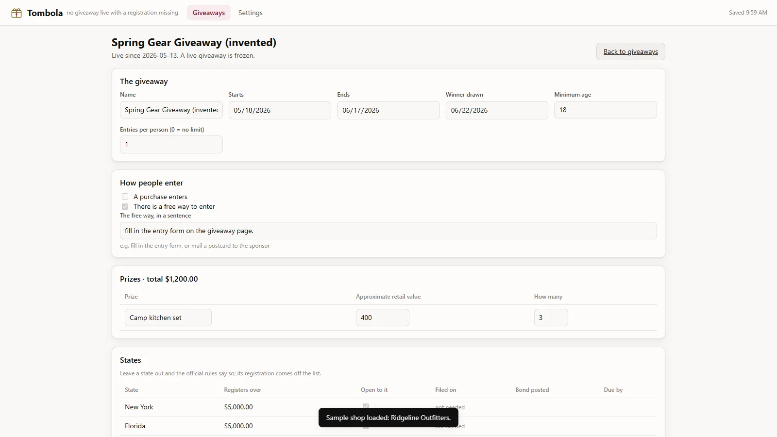This screenshot has height=437, width=777.
Task: Edit the Camp kitchen set prize name
Action: coord(168,318)
